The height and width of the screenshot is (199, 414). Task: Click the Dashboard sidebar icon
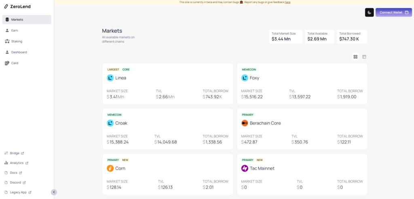click(7, 52)
